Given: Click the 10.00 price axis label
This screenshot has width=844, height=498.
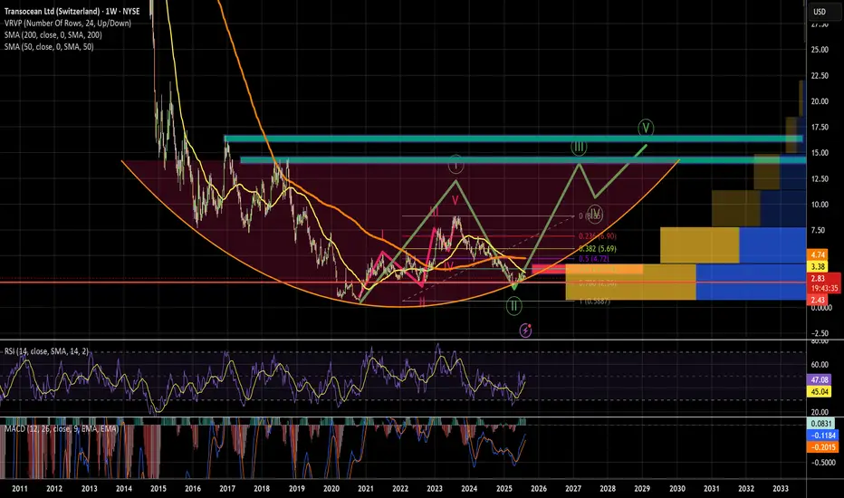Looking at the screenshot, I should [820, 205].
